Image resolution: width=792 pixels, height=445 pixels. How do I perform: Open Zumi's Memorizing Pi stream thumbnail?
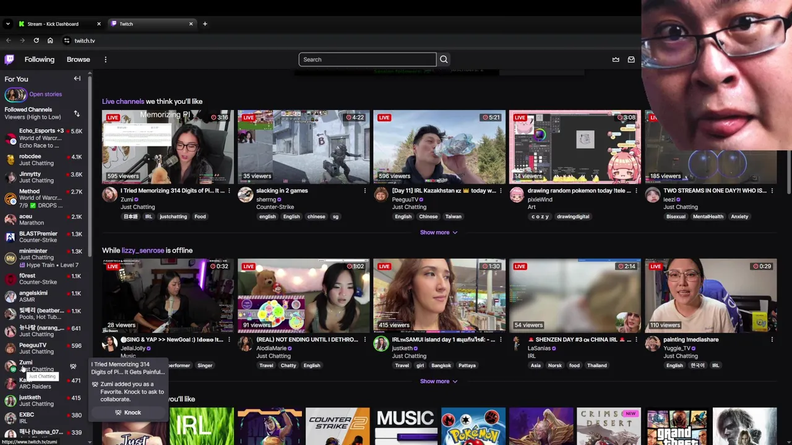coord(168,147)
